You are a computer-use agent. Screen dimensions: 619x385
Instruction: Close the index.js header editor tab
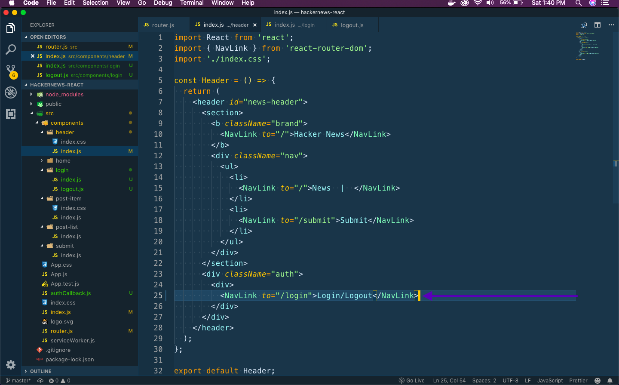[255, 25]
